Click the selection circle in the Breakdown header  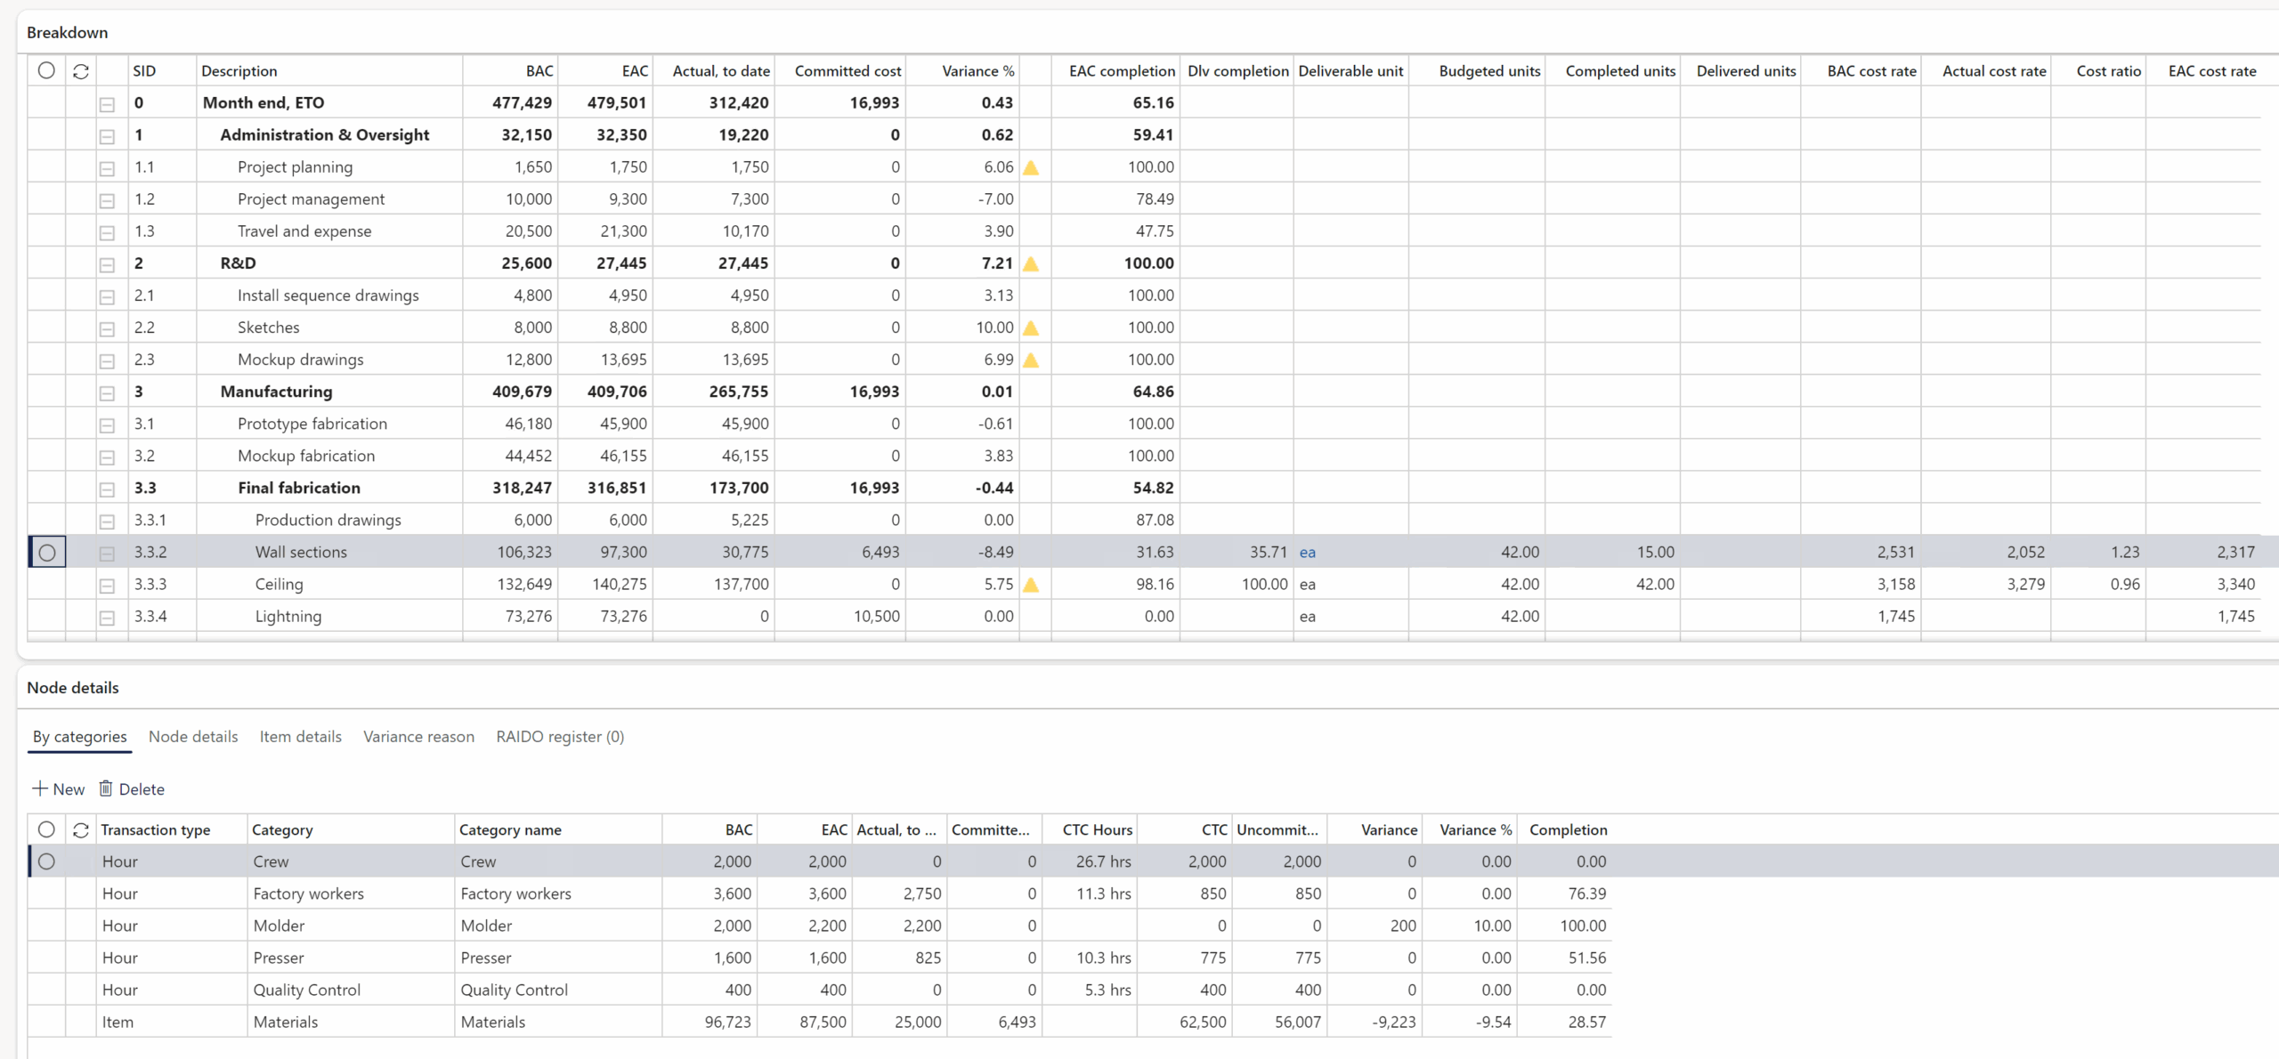(x=47, y=70)
